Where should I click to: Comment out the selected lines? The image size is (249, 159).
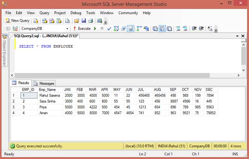coord(178,29)
